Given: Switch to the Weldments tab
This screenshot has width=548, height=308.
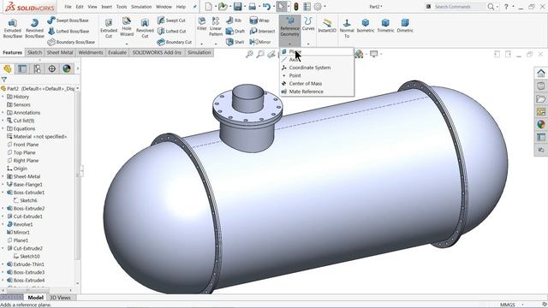Looking at the screenshot, I should [x=91, y=52].
